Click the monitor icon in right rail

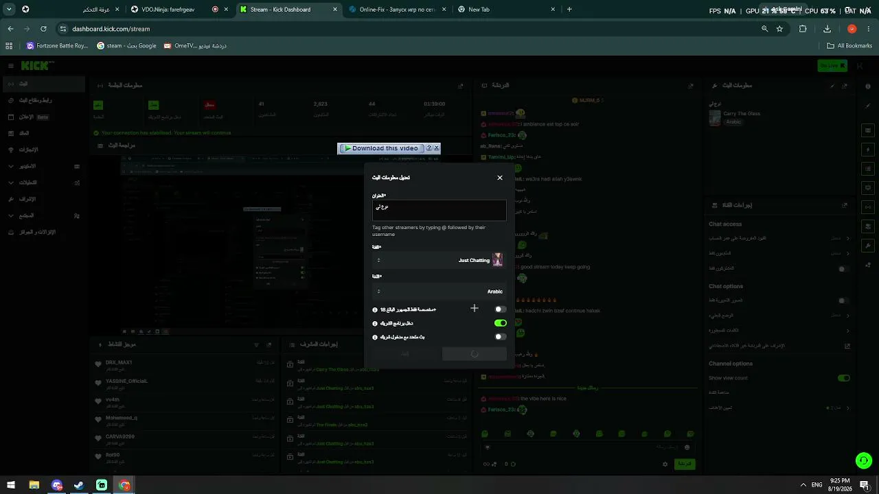[868, 187]
